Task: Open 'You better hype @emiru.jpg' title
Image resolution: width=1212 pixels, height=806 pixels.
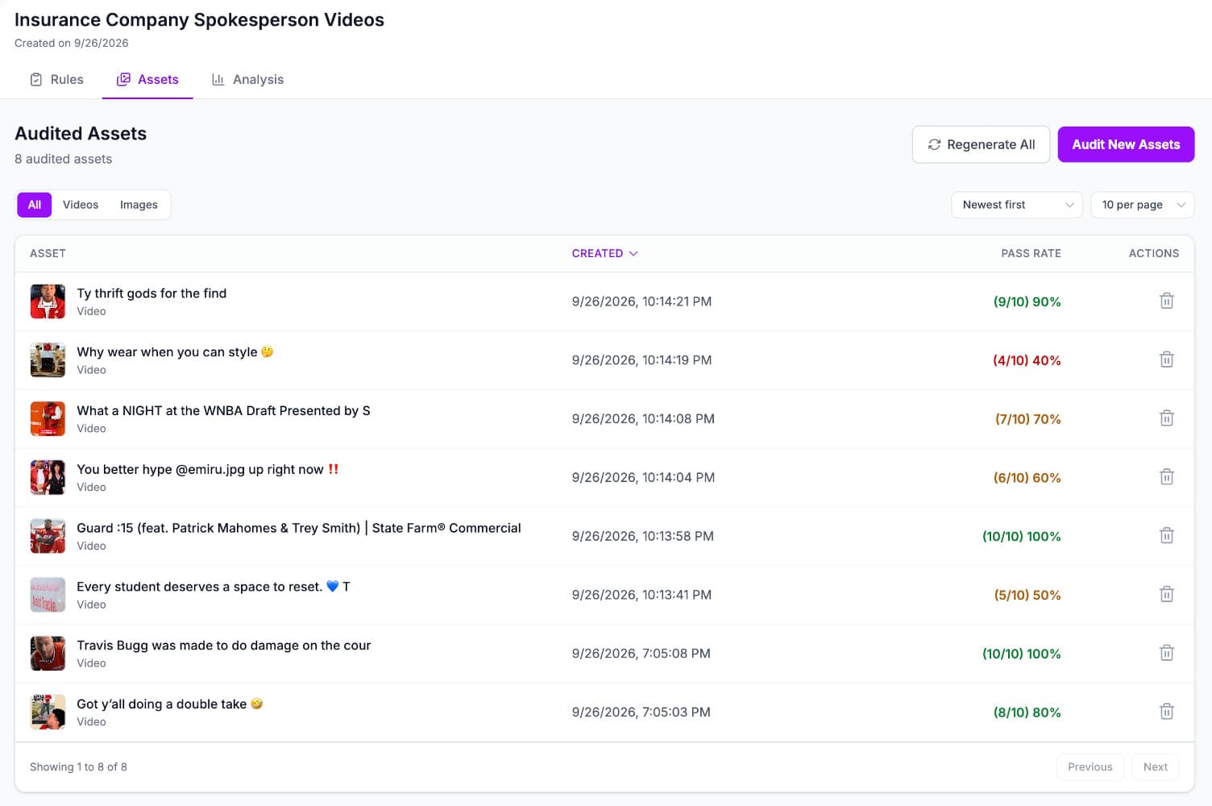Action: [208, 469]
